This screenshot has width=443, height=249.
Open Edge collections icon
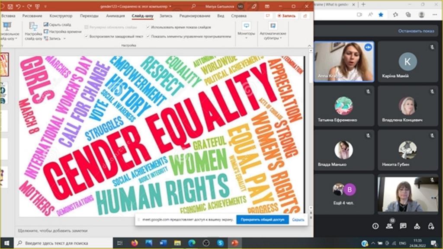point(408,15)
